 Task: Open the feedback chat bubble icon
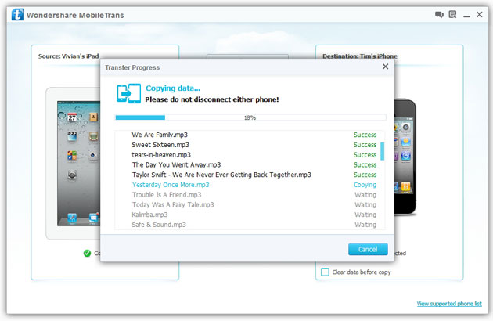click(439, 14)
